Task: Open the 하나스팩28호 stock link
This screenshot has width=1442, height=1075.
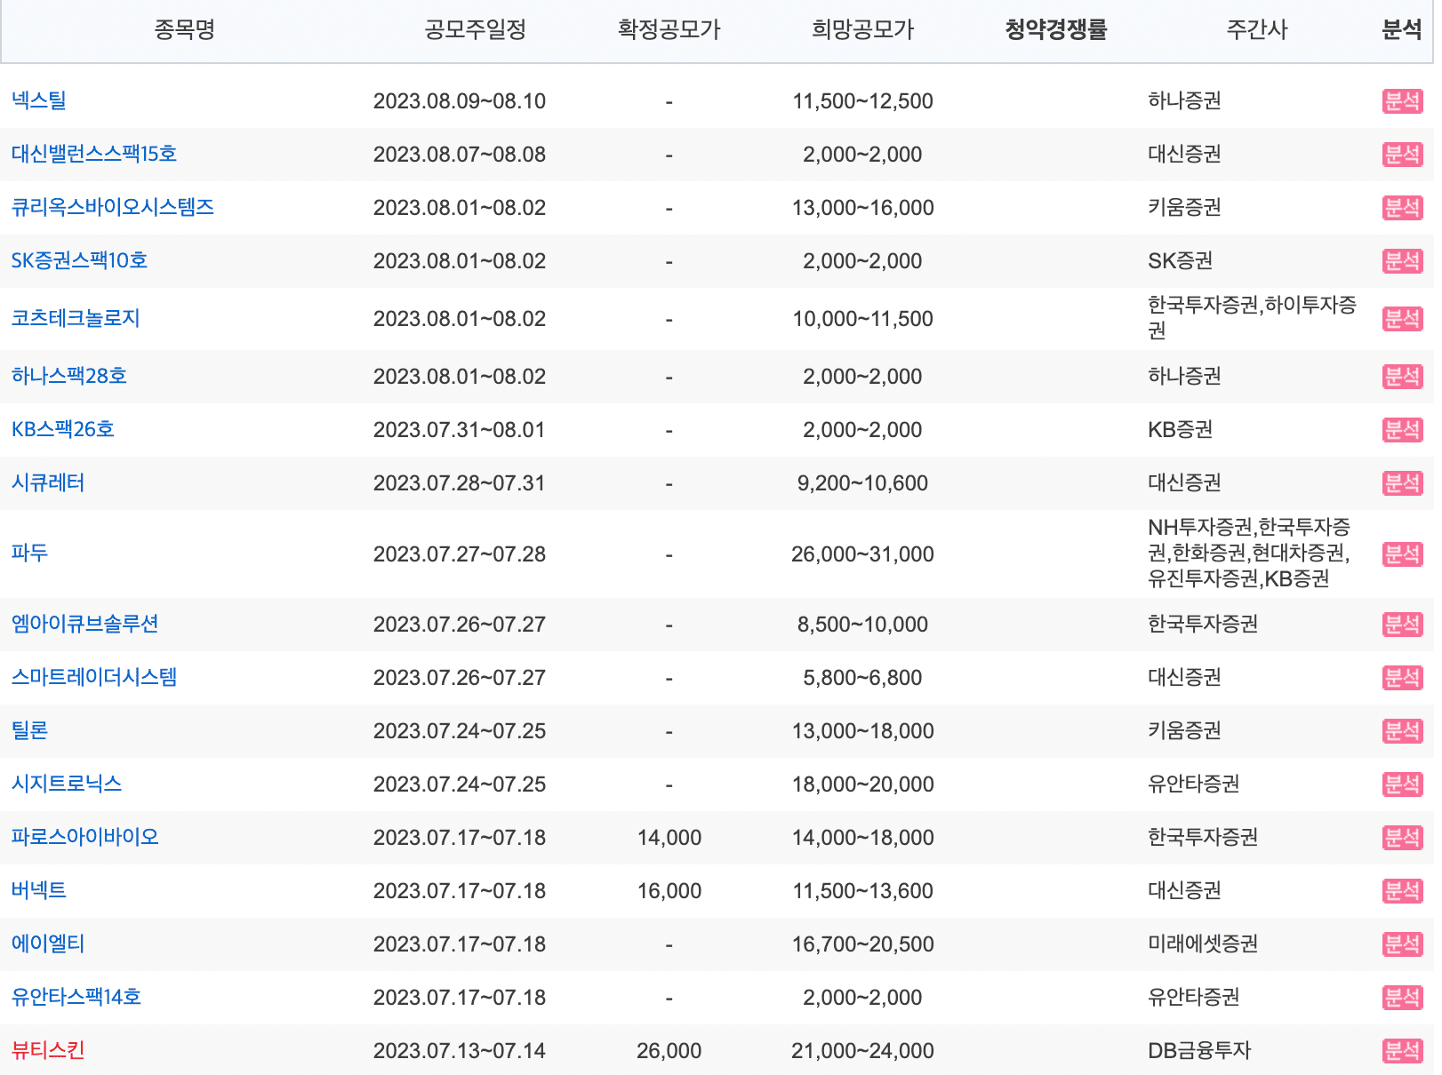Action: coord(69,376)
